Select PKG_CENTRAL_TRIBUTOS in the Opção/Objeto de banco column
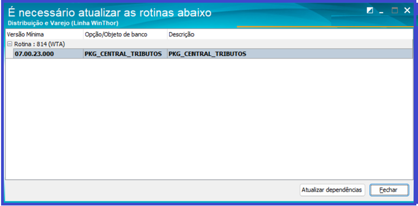Screen dimensions: 418x206 (x=125, y=54)
